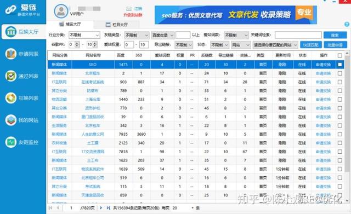Screen dimensions: 351x214
Task: Open the 申请列表 sidebar icon
Action: click(11, 54)
